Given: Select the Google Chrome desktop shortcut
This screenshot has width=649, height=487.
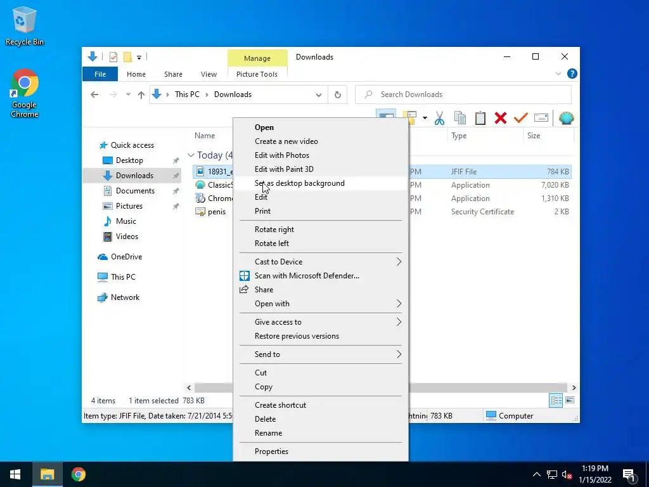Looking at the screenshot, I should tap(25, 93).
